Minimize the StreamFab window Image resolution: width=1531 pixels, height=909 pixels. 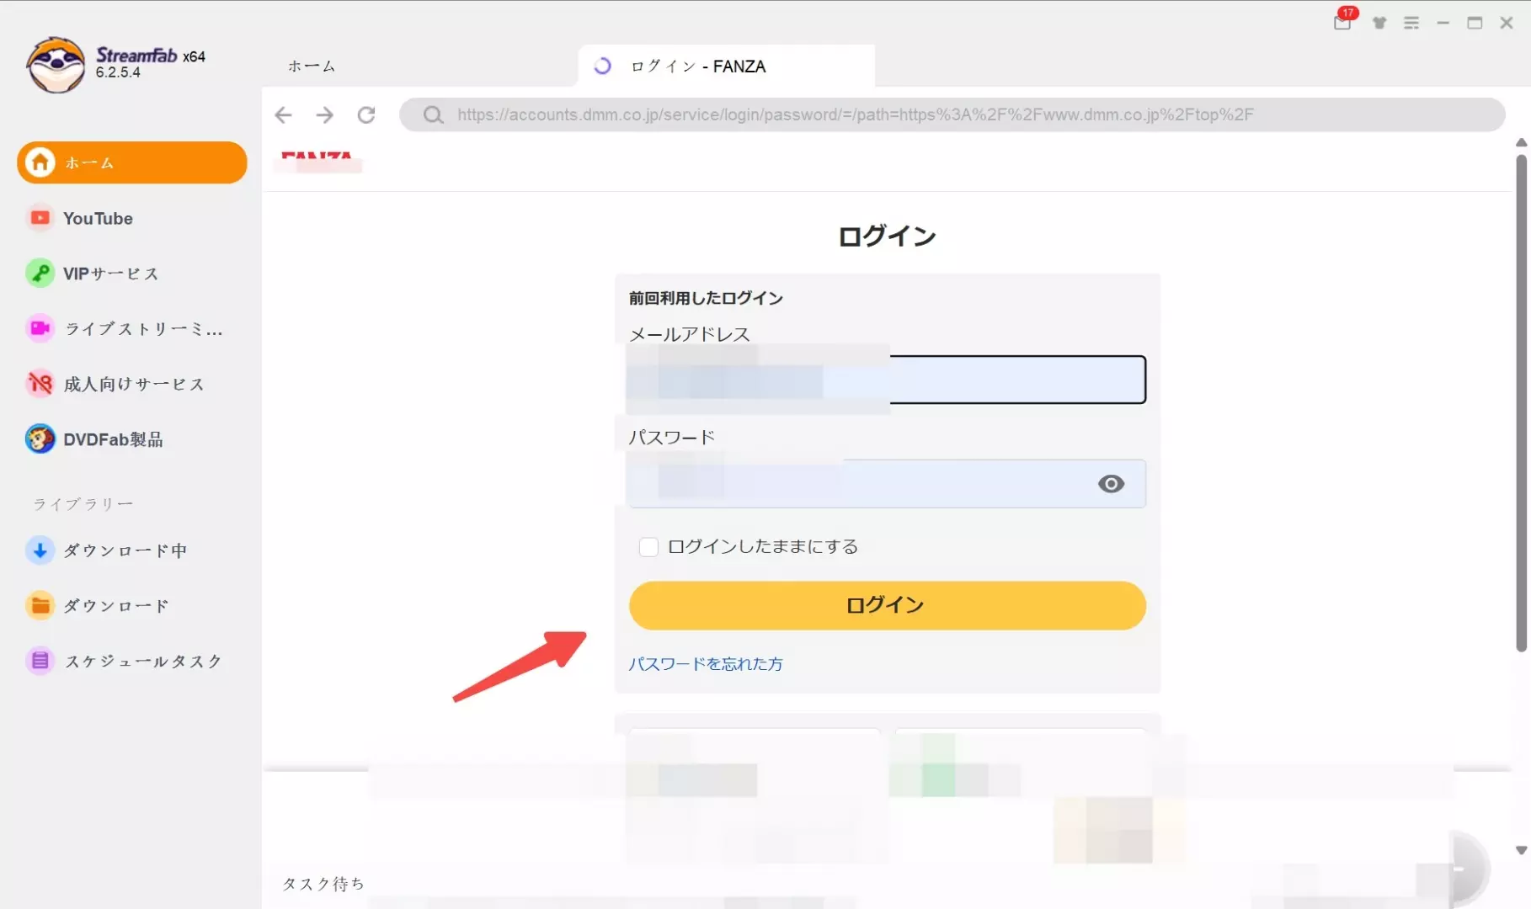tap(1443, 23)
